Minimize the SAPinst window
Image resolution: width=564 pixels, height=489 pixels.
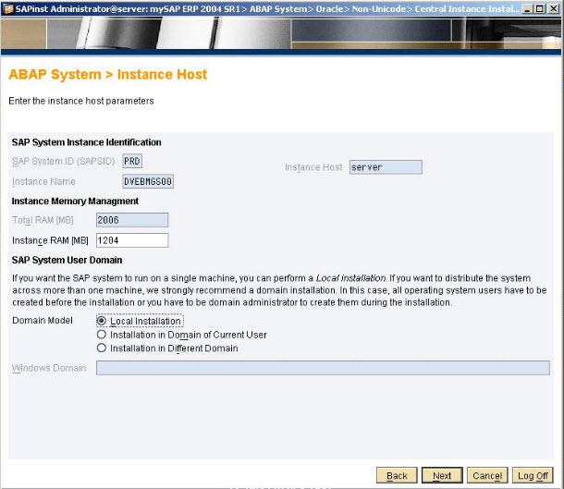coord(527,8)
